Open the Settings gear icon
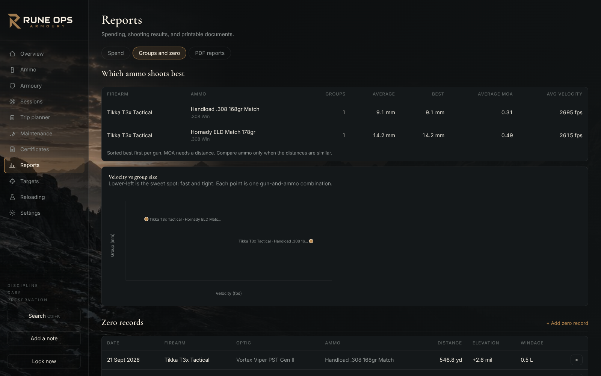601x376 pixels. tap(12, 213)
